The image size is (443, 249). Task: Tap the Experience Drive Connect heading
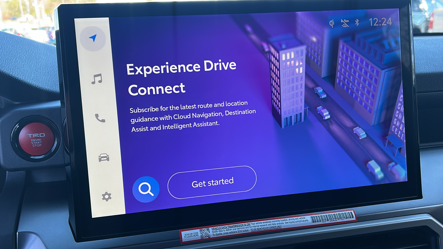181,78
